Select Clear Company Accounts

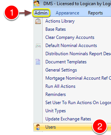pyautogui.click(x=70, y=38)
